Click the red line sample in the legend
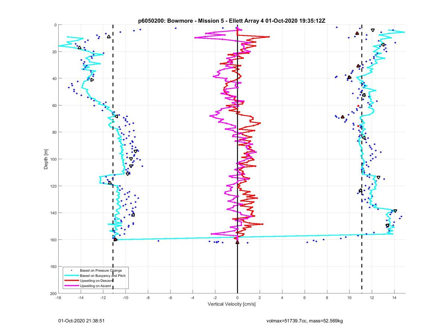The image size is (448, 330). tap(71, 280)
